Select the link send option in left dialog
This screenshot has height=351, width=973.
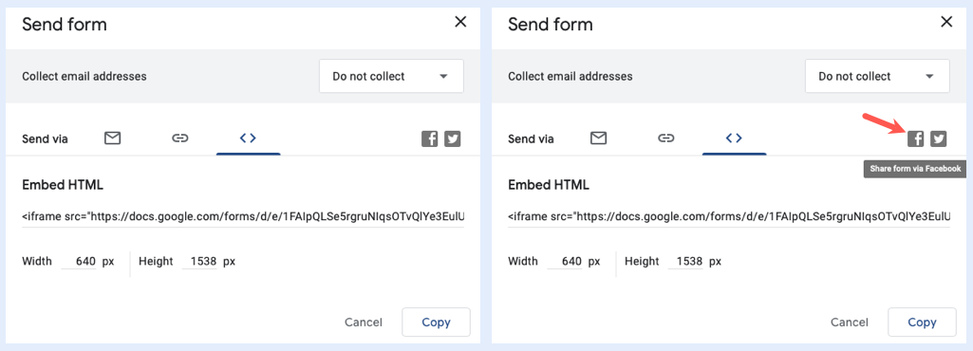(x=180, y=139)
